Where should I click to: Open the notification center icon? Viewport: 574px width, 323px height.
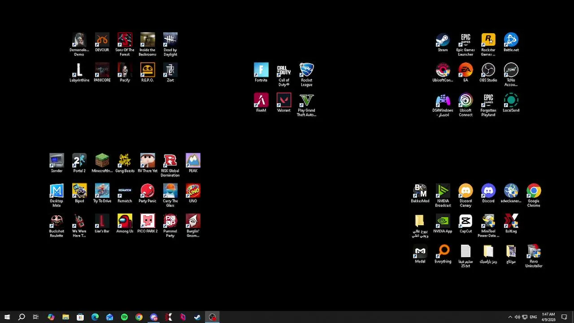(x=564, y=317)
